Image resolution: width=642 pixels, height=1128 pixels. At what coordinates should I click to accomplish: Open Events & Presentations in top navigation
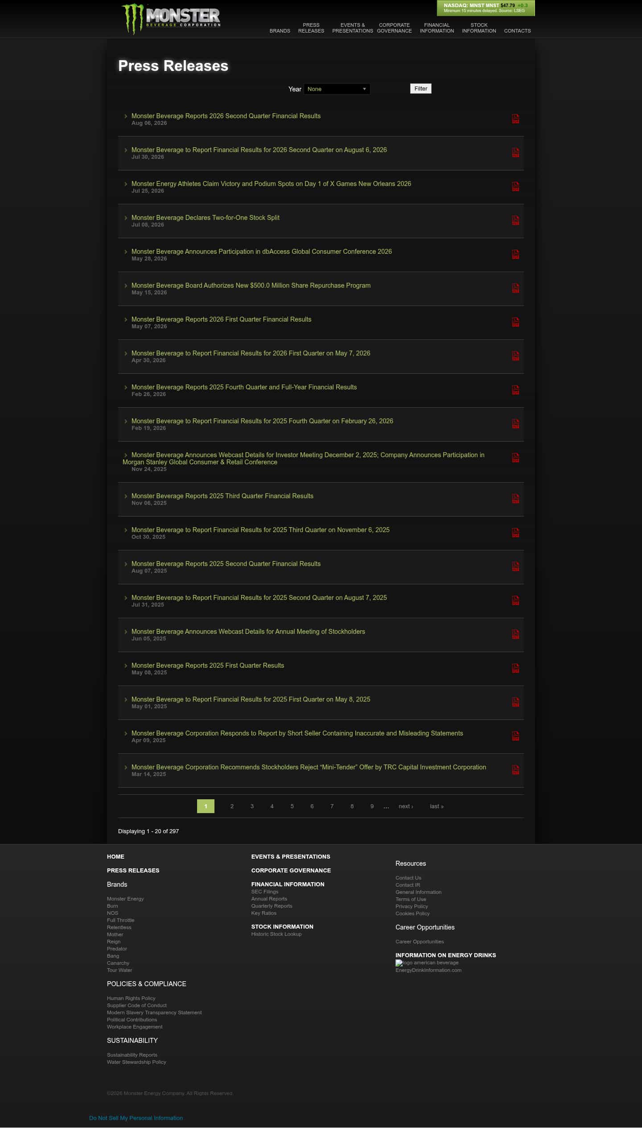click(x=352, y=28)
